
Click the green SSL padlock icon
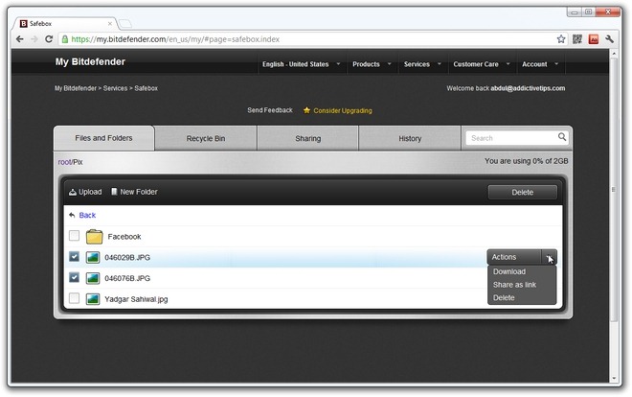pos(64,39)
